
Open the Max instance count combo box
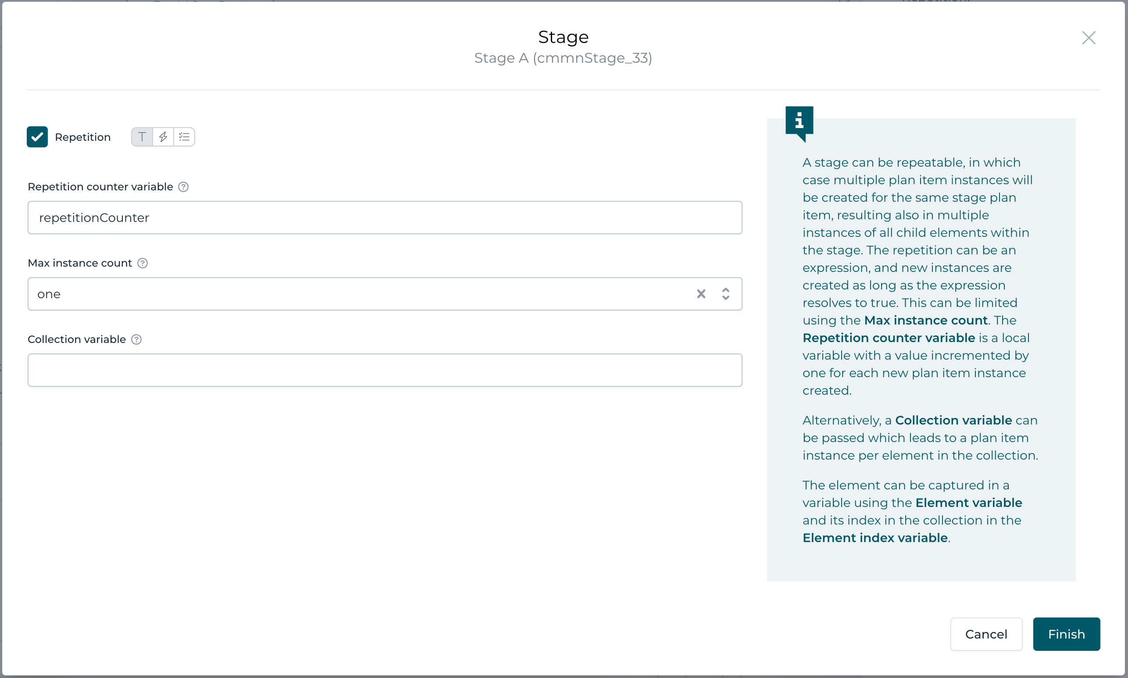point(357,294)
